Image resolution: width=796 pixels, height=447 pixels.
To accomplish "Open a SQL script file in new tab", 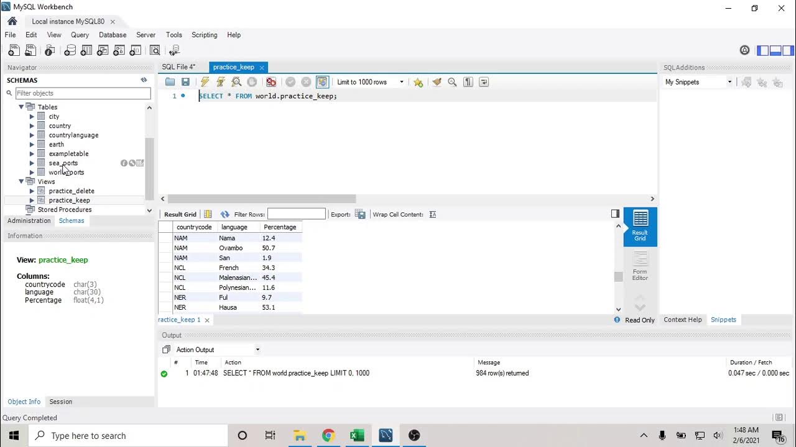I will (x=30, y=51).
